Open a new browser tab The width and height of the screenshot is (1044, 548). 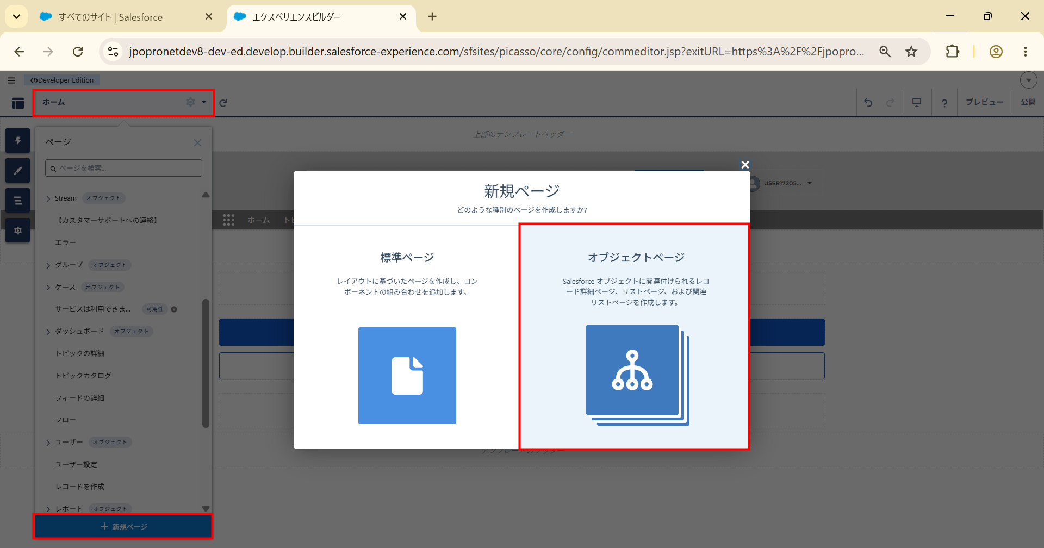pyautogui.click(x=432, y=16)
